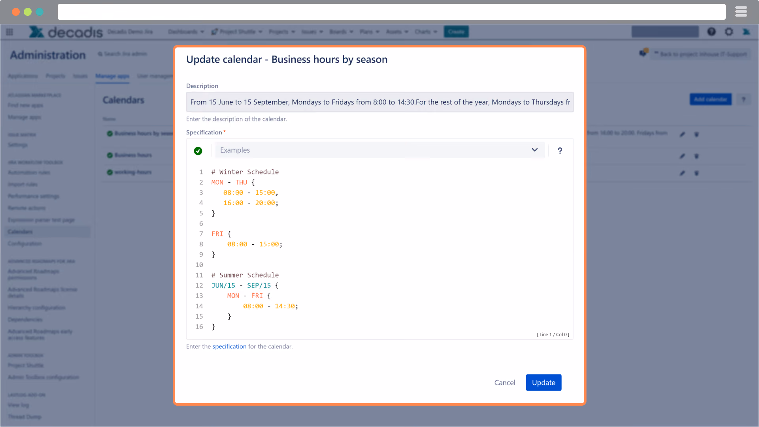Click the '16:00 - 20:00;' code line
The width and height of the screenshot is (759, 427).
tap(251, 203)
